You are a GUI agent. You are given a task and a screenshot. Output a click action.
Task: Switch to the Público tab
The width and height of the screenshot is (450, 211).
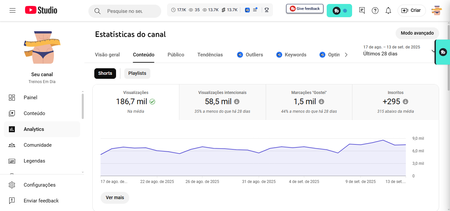click(176, 55)
